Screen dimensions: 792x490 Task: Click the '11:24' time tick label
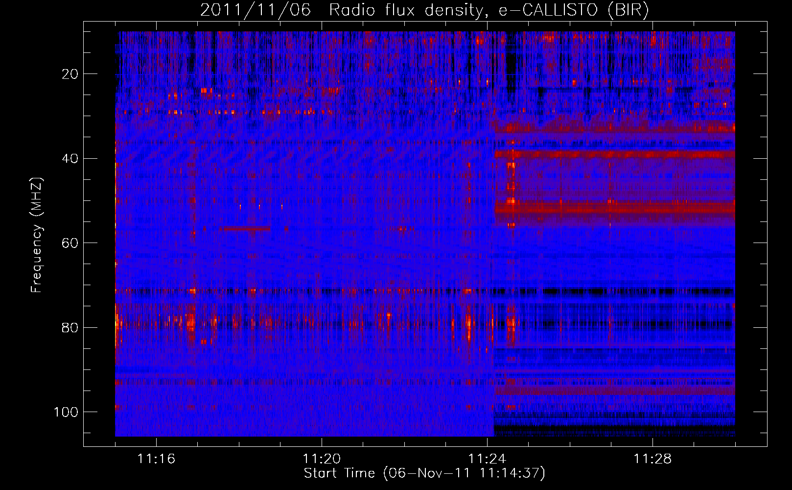click(x=487, y=459)
